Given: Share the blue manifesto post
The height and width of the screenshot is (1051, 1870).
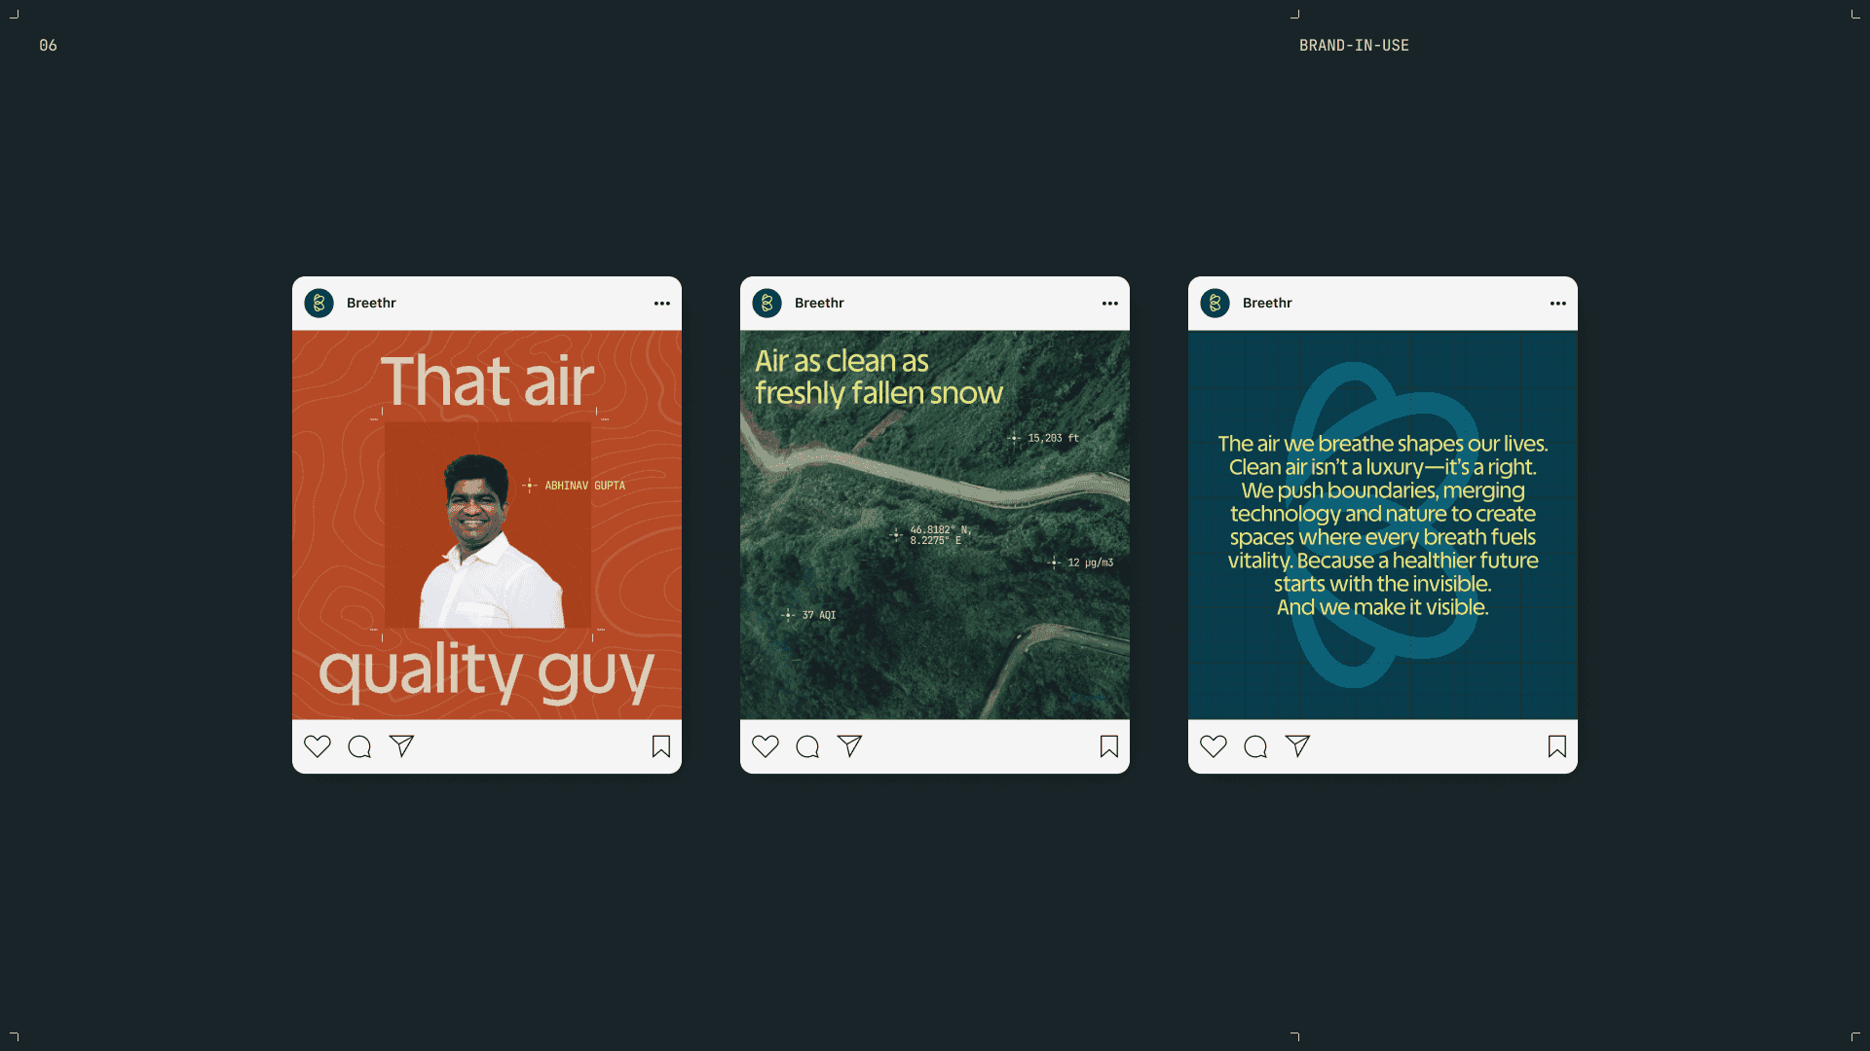Looking at the screenshot, I should (x=1297, y=746).
